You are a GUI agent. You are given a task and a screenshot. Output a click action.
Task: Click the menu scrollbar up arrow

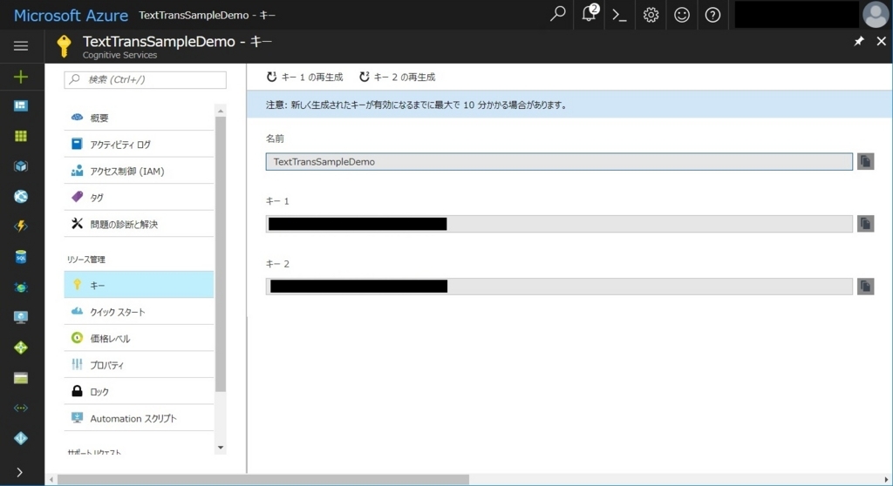[x=221, y=111]
